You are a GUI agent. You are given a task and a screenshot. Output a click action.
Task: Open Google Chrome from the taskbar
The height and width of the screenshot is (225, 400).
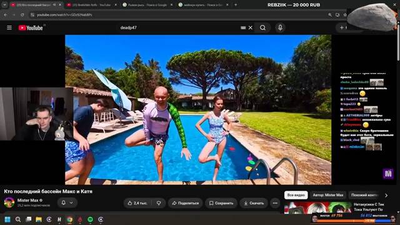pos(69,219)
